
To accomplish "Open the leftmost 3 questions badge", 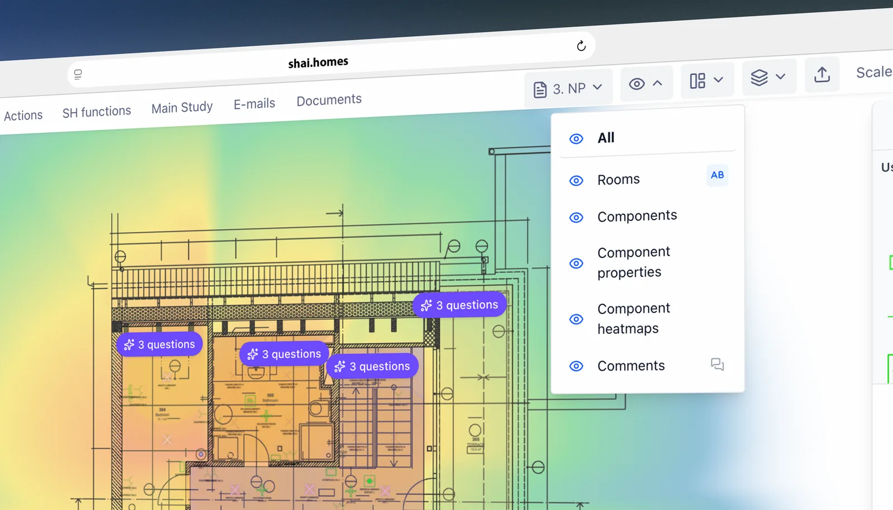I will tap(160, 344).
